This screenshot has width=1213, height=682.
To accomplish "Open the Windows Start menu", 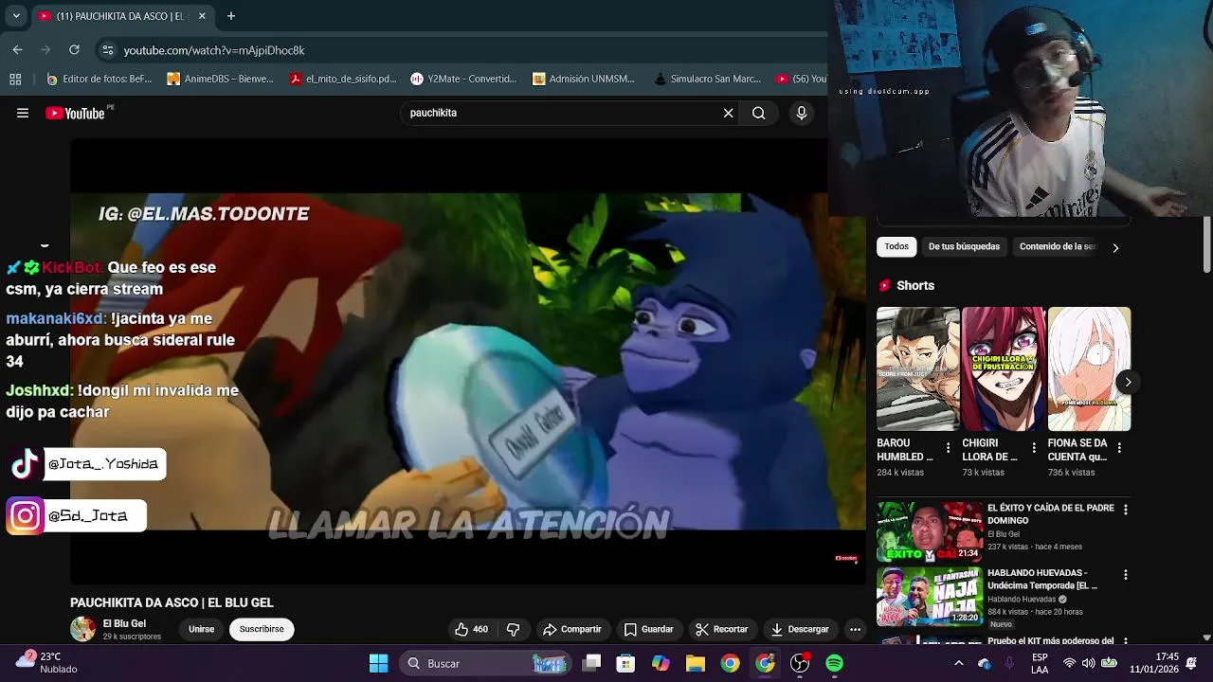I will click(378, 663).
